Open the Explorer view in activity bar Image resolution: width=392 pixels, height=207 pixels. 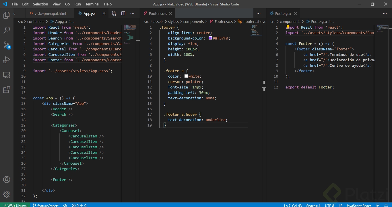click(7, 15)
